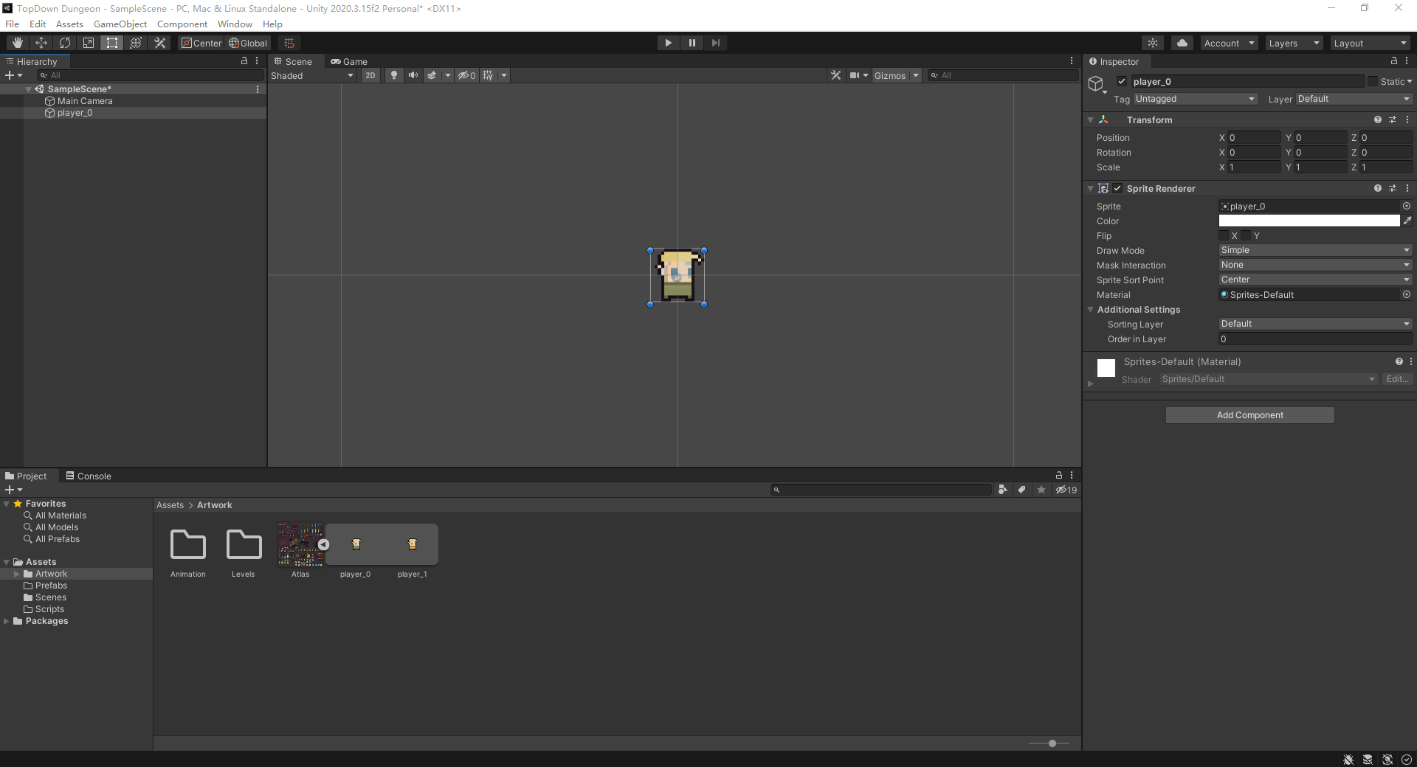The image size is (1417, 767).
Task: Disable the Sprite Renderer component checkbox
Action: 1117,189
